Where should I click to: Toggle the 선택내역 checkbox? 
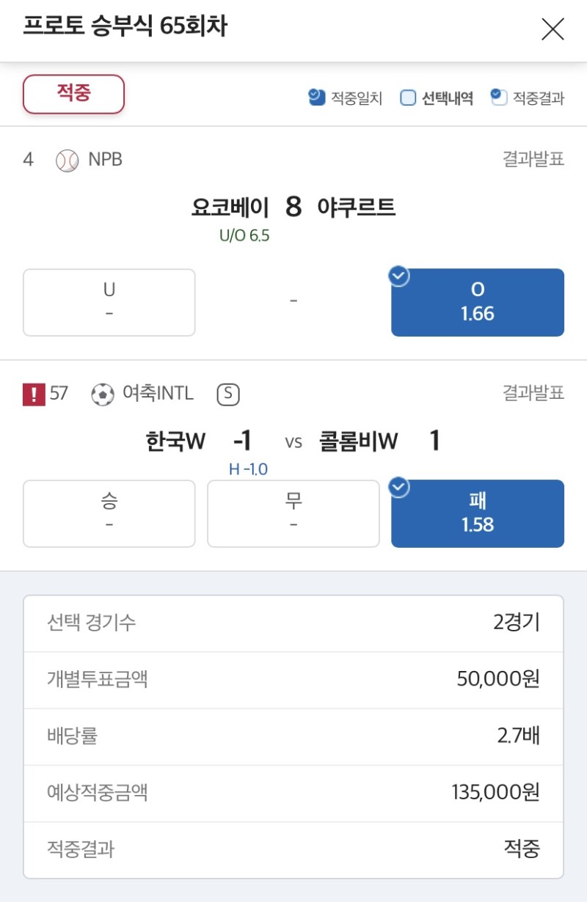408,98
